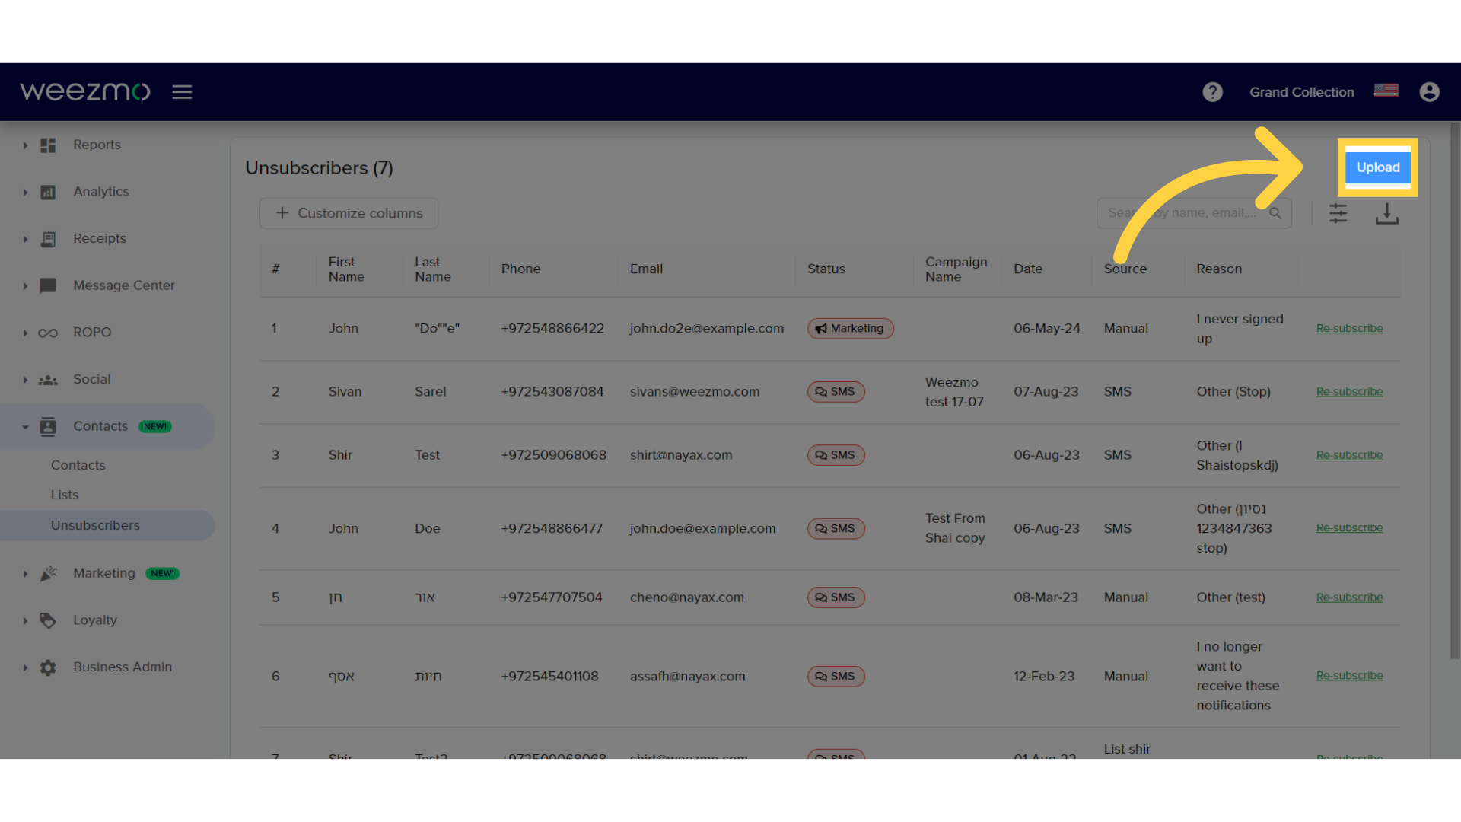Click the download/export icon next to filter
The width and height of the screenshot is (1461, 822).
pos(1386,212)
